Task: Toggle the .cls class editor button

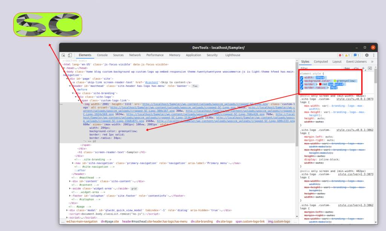Action: coord(356,68)
